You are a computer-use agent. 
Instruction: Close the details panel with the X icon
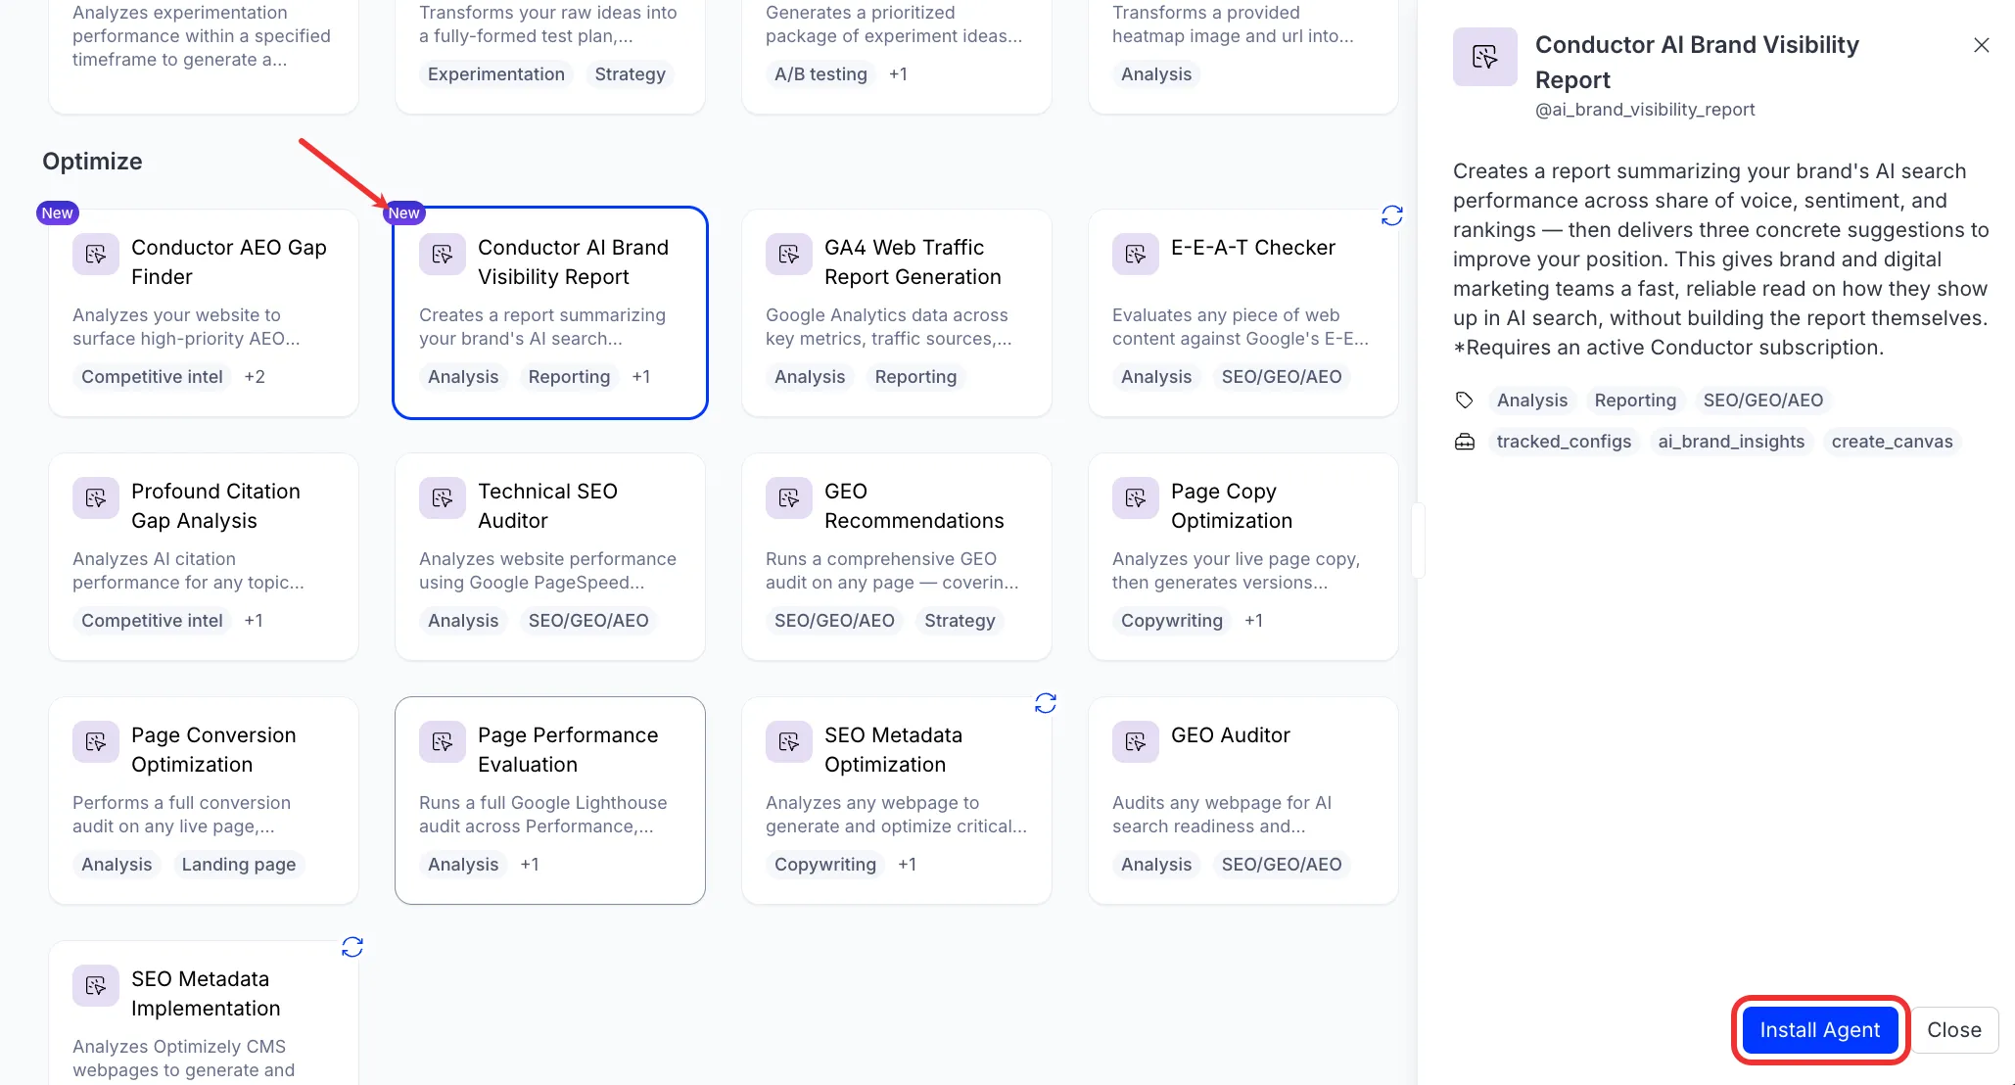pos(1982,45)
